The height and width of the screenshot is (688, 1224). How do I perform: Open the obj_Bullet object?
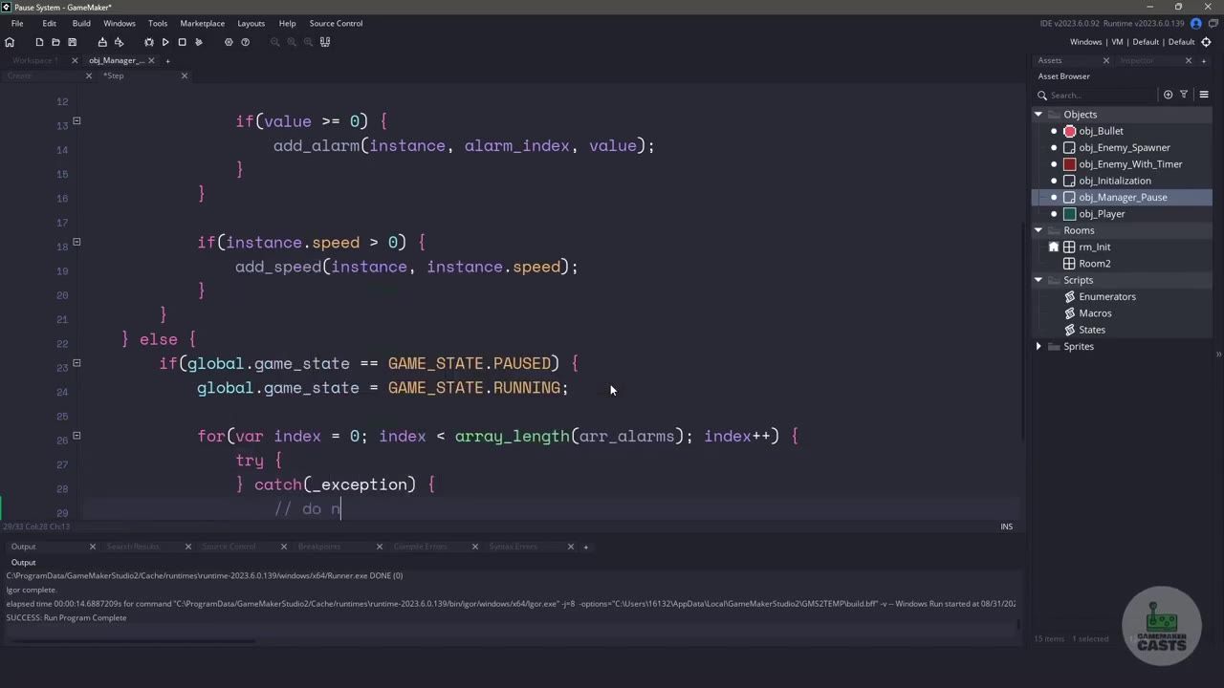1101,131
